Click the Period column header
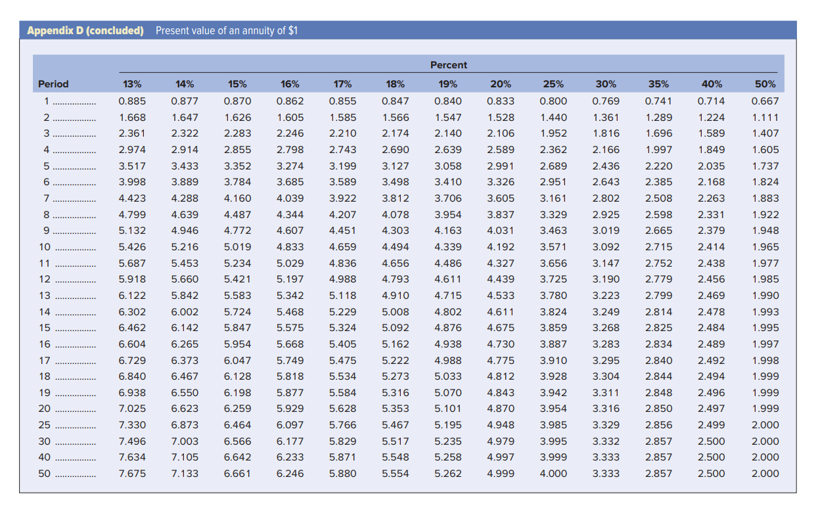The height and width of the screenshot is (517, 820). pyautogui.click(x=53, y=83)
